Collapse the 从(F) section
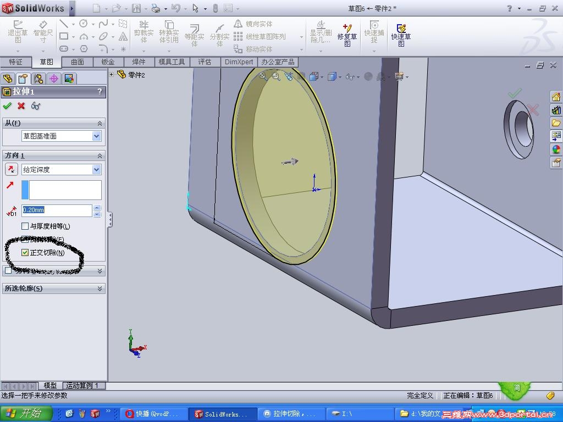Viewport: 563px width, 422px height. tap(100, 124)
